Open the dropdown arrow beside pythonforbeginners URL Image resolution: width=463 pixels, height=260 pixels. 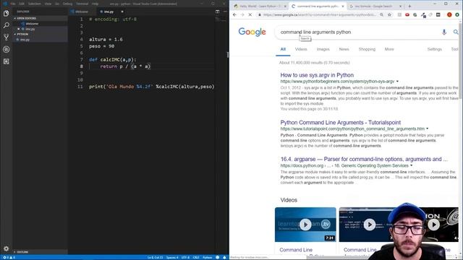397,82
